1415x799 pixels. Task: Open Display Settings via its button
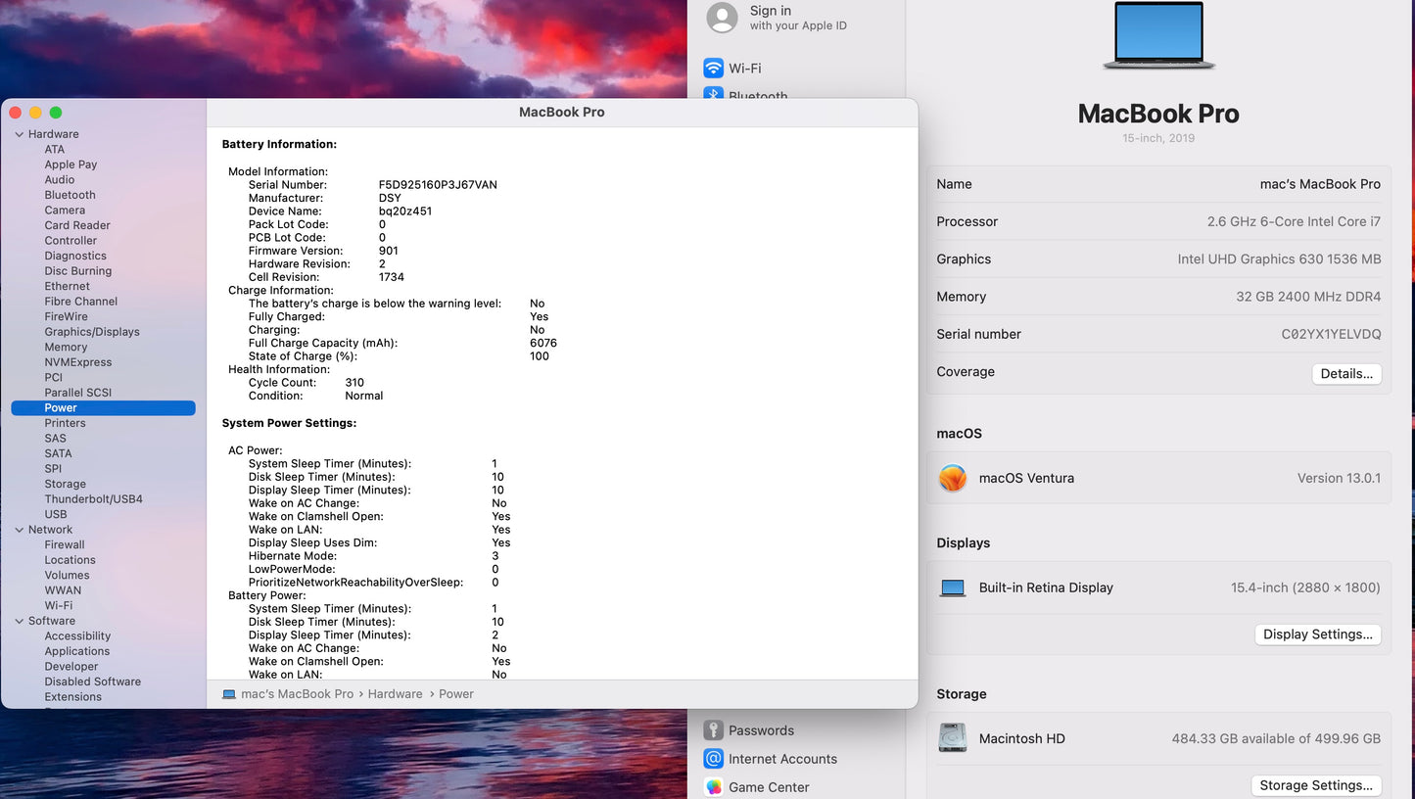[x=1317, y=634]
